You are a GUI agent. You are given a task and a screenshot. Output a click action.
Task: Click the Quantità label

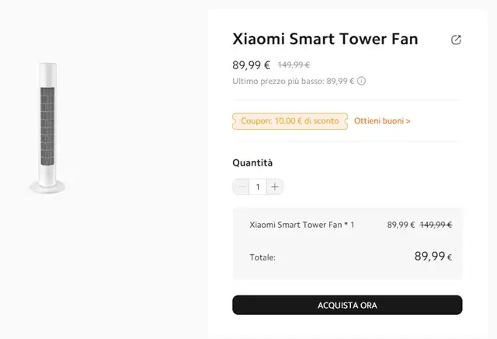tap(252, 163)
